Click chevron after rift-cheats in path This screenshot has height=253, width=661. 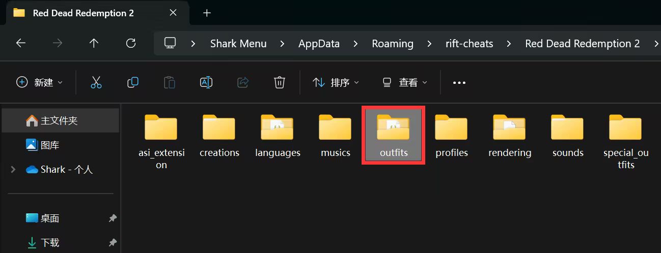509,44
